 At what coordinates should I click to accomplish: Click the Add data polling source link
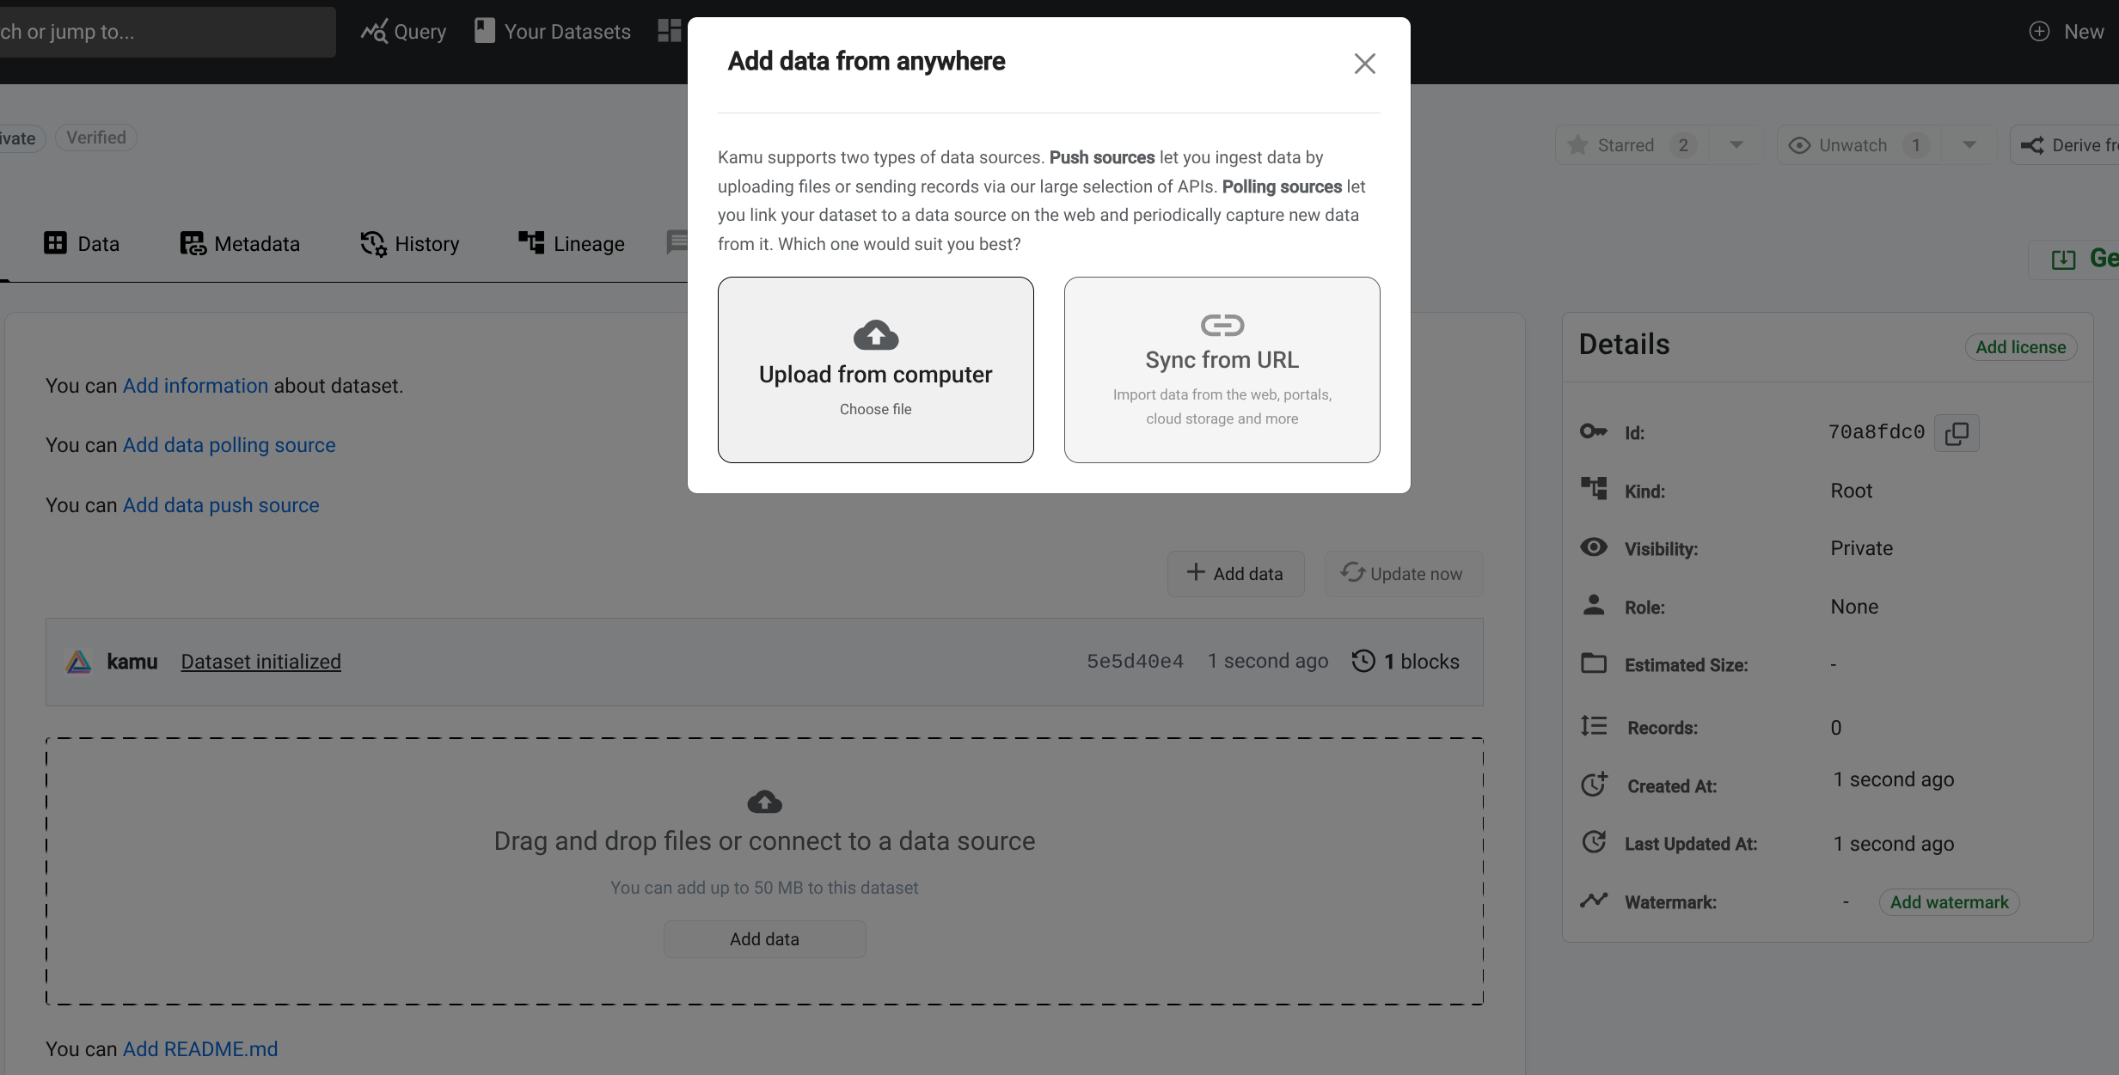(229, 445)
